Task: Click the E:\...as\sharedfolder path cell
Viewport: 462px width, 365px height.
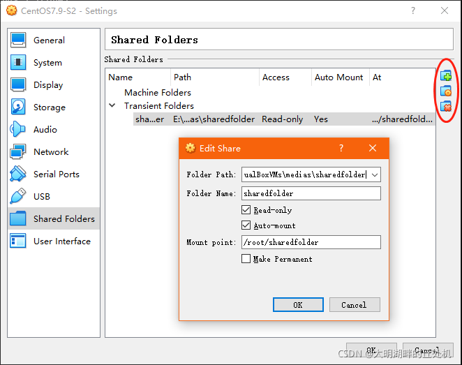Action: (214, 119)
